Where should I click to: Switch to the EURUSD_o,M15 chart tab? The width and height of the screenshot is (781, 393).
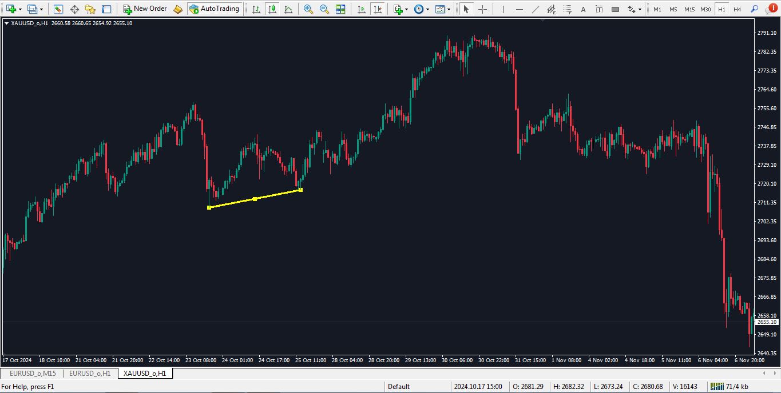point(33,374)
